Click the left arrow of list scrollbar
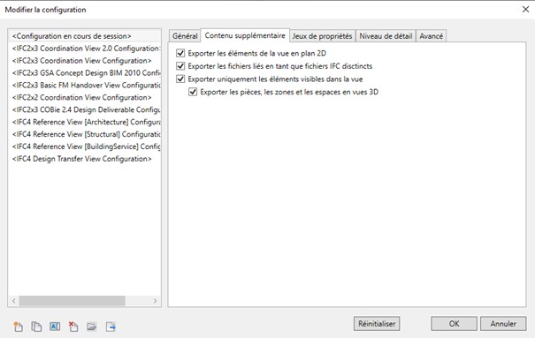 tap(13, 301)
